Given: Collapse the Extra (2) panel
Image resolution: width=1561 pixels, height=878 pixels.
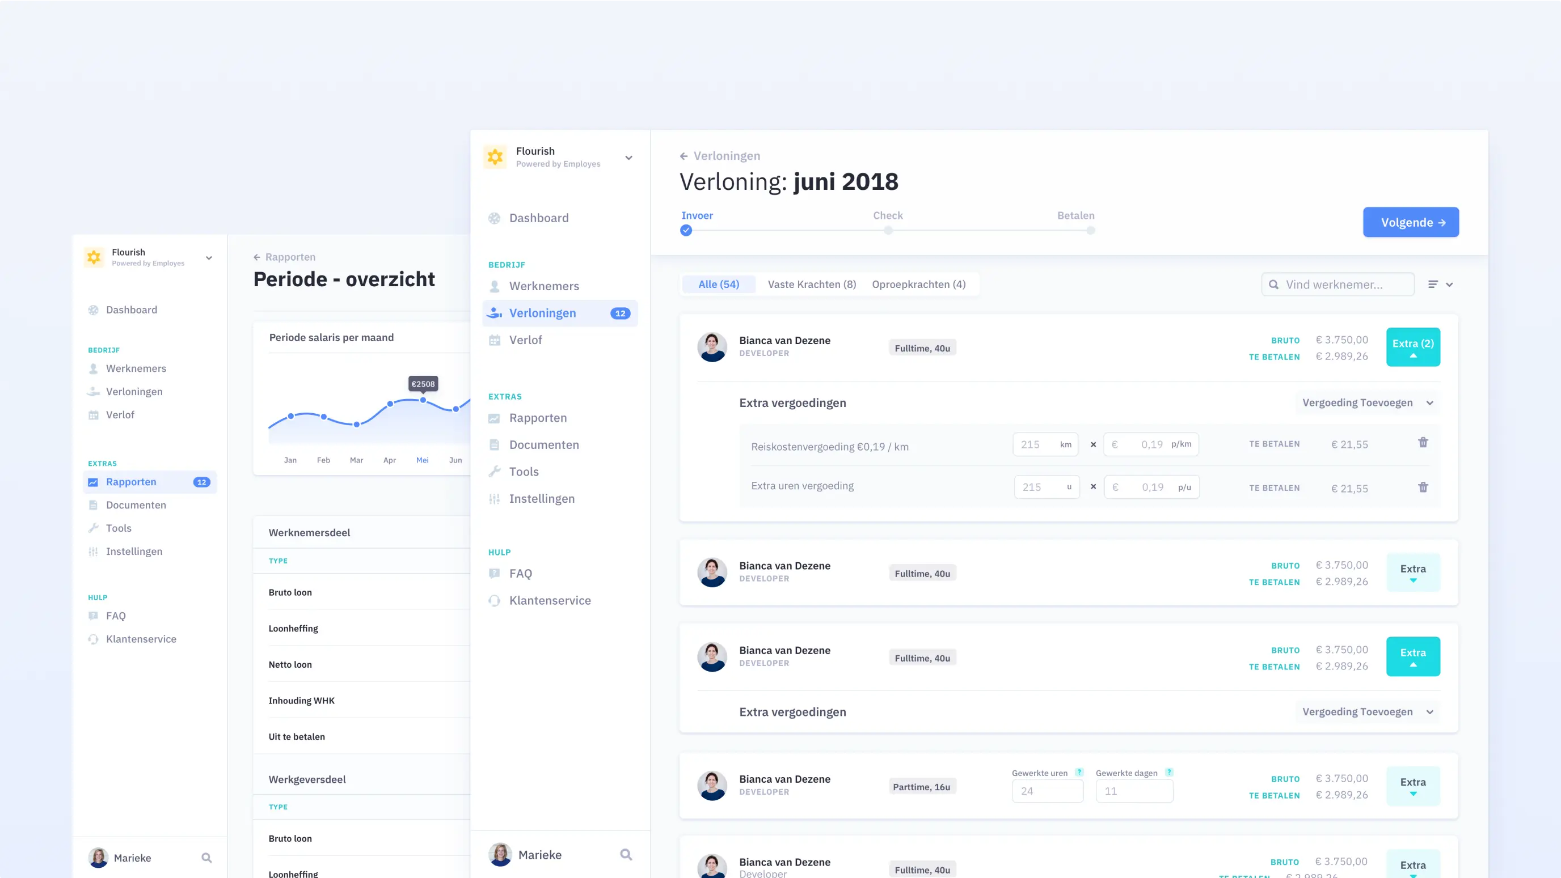Looking at the screenshot, I should point(1412,347).
